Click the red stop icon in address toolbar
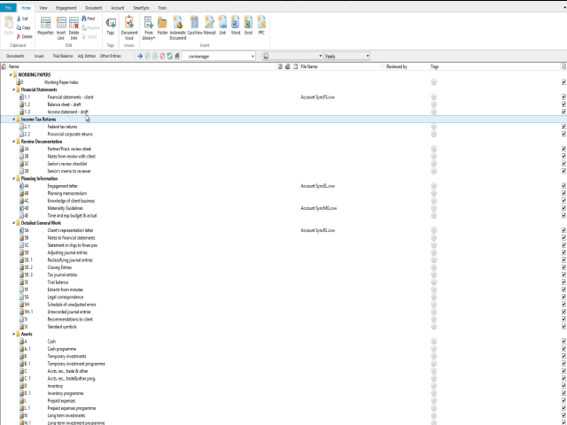The image size is (567, 425). click(x=162, y=56)
